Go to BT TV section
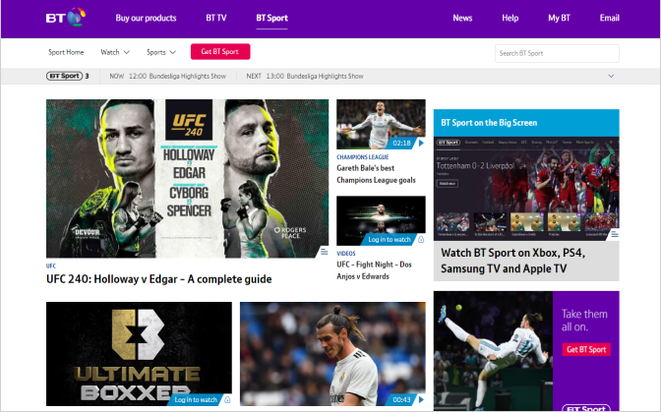Viewport: 661px width, 412px height. [x=215, y=18]
